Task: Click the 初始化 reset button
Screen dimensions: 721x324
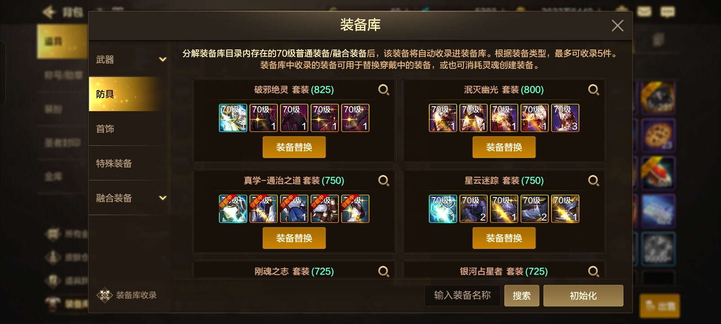Action: pyautogui.click(x=583, y=296)
